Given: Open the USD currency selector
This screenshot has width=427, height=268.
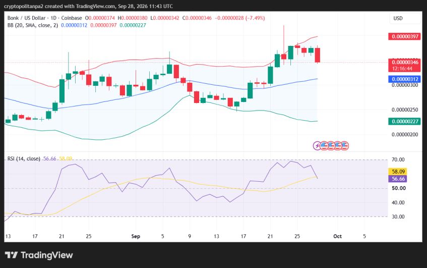Looking at the screenshot, I should pyautogui.click(x=405, y=18).
